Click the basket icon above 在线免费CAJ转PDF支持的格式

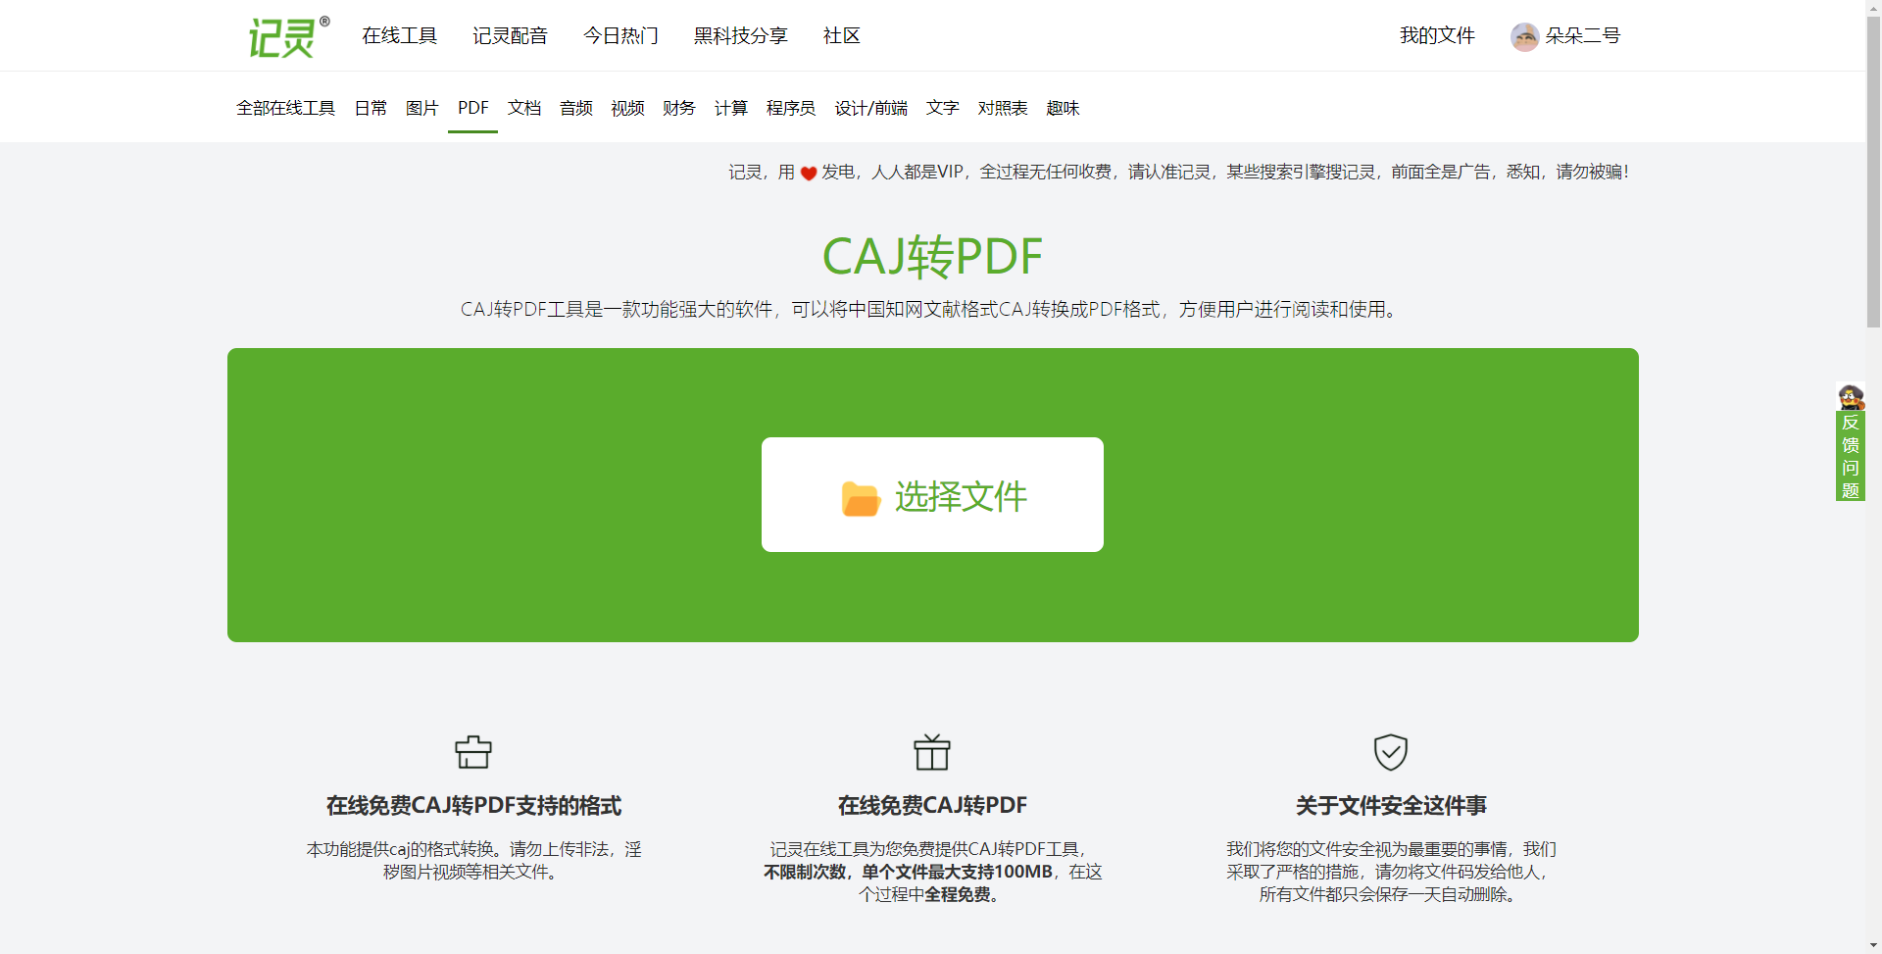pyautogui.click(x=472, y=752)
